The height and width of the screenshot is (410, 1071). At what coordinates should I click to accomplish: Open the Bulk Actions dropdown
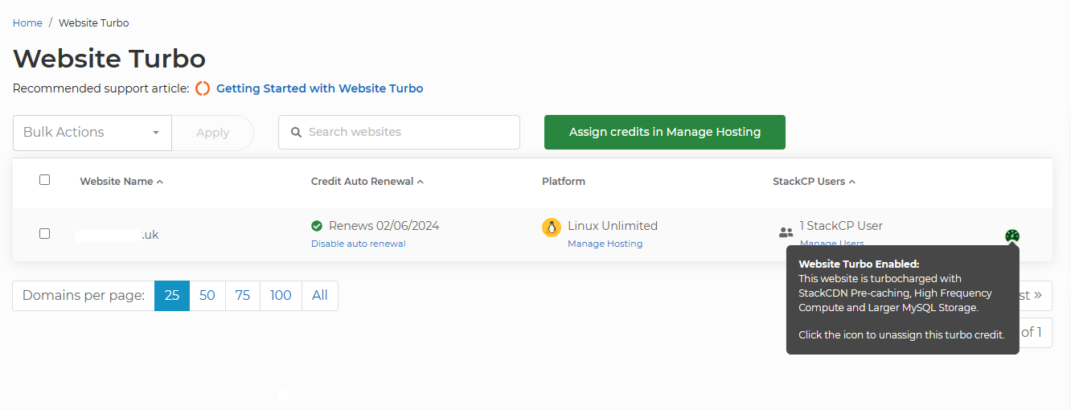tap(92, 133)
